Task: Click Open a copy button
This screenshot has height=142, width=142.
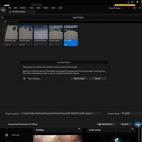Action: click(79, 78)
